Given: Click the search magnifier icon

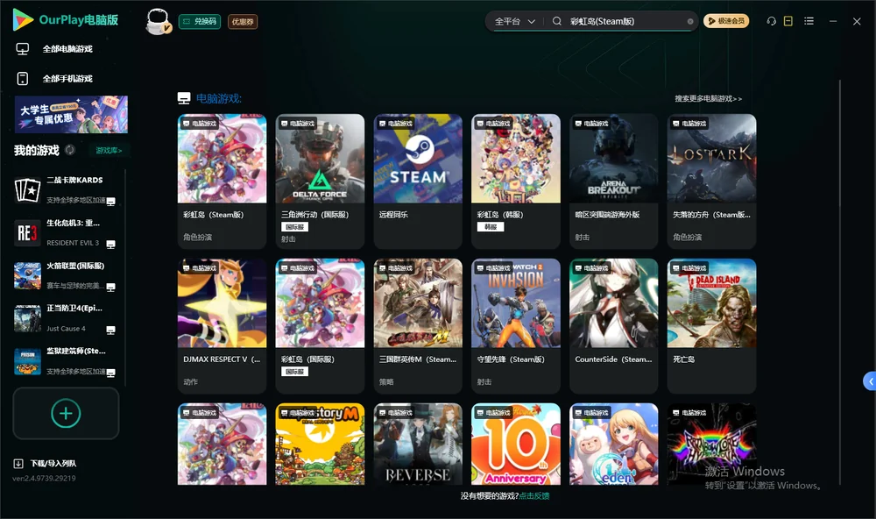Looking at the screenshot, I should (x=557, y=21).
